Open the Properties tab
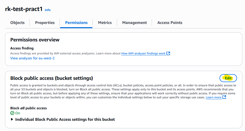Image resolution: width=245 pixels, height=131 pixels. coord(45,22)
